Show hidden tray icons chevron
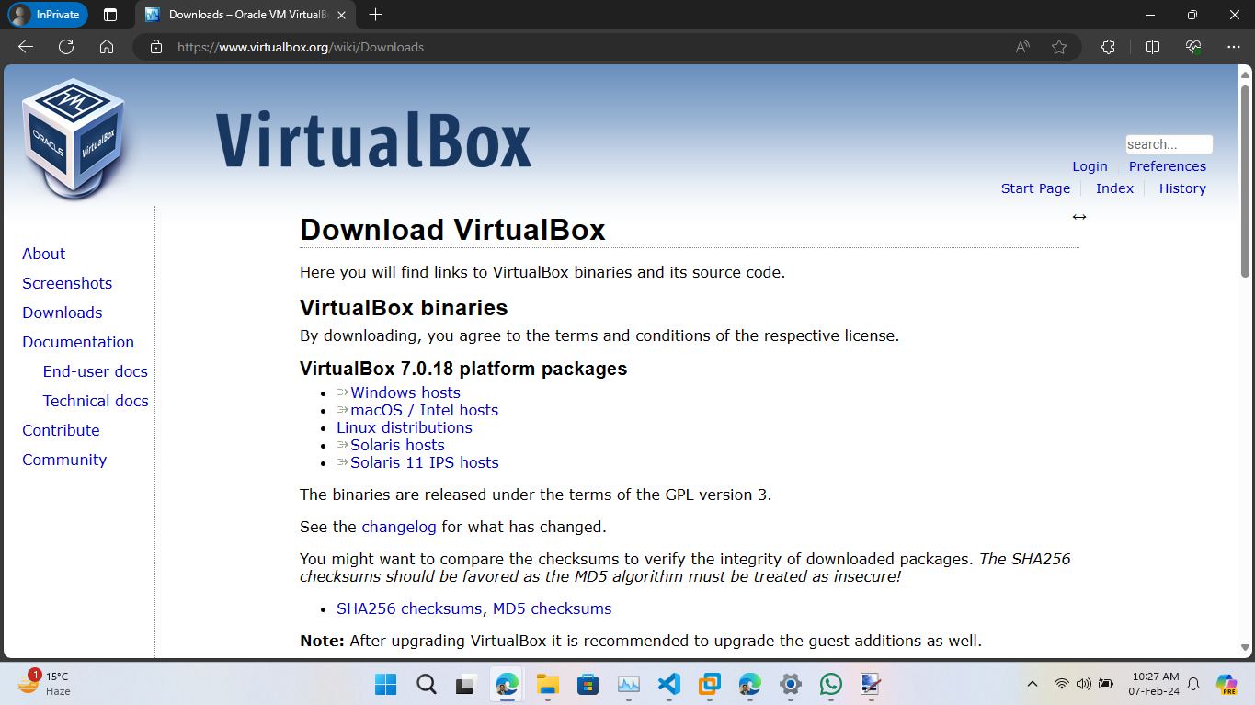 tap(1032, 684)
